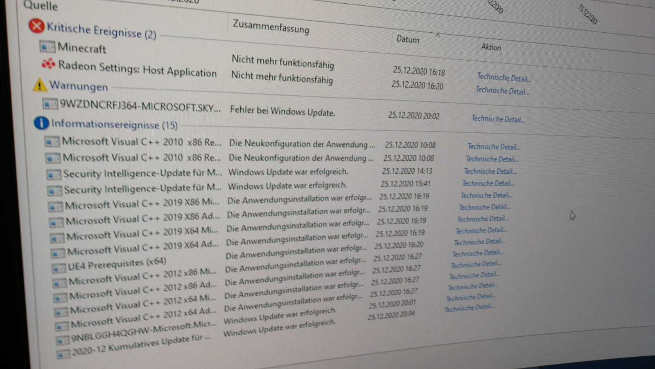Click the yellow Warnungen warning icon
Image resolution: width=655 pixels, height=369 pixels.
pyautogui.click(x=40, y=85)
